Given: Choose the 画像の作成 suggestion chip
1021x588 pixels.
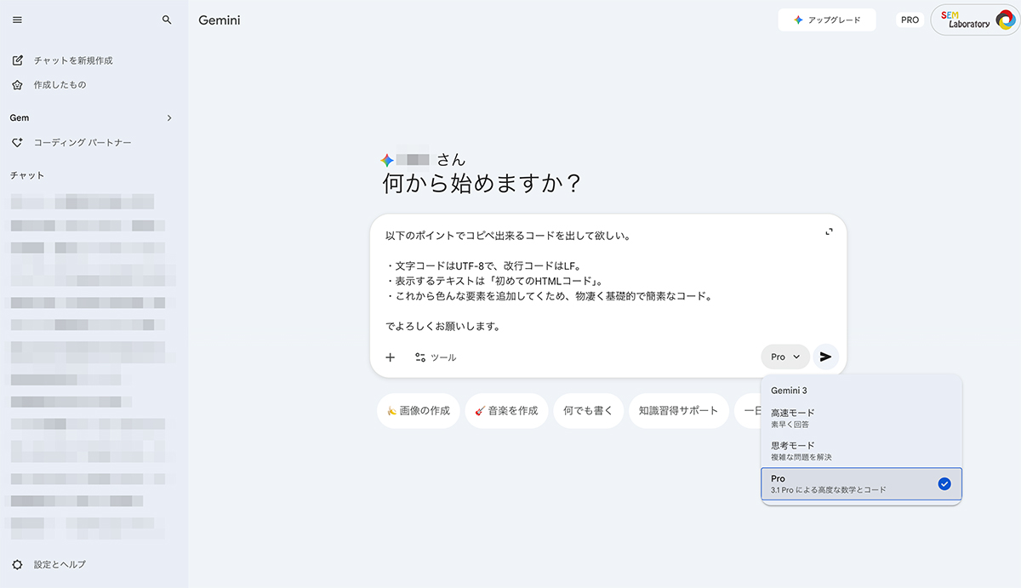Looking at the screenshot, I should pos(418,410).
